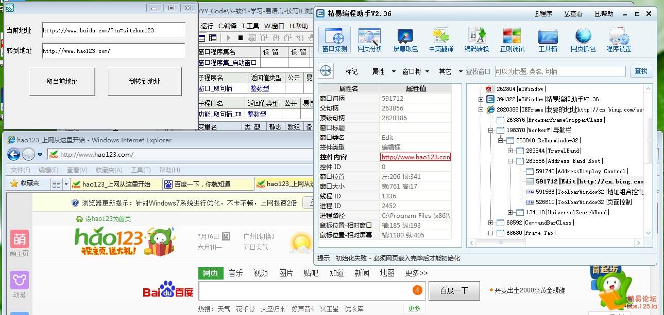The image size is (664, 315).
Task: Click the 设hao123为首页 home icon link
Action: (104, 219)
